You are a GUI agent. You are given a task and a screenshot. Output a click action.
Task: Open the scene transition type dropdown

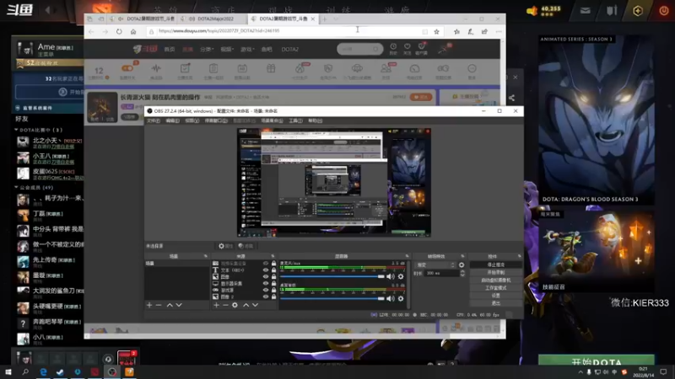pyautogui.click(x=435, y=265)
